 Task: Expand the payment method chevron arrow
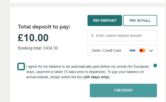(x=151, y=50)
